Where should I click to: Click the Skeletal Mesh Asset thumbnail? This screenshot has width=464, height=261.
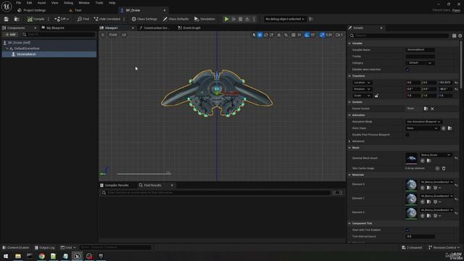pyautogui.click(x=411, y=158)
